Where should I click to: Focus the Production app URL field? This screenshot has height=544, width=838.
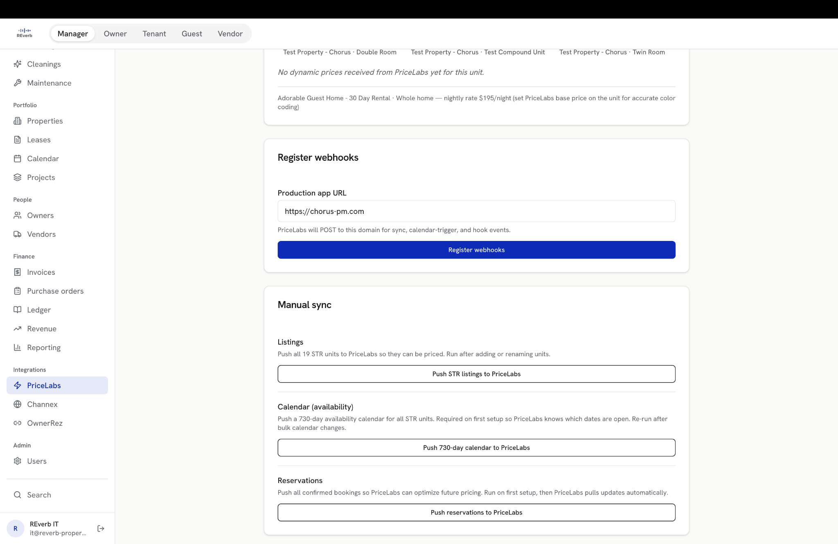(x=476, y=211)
